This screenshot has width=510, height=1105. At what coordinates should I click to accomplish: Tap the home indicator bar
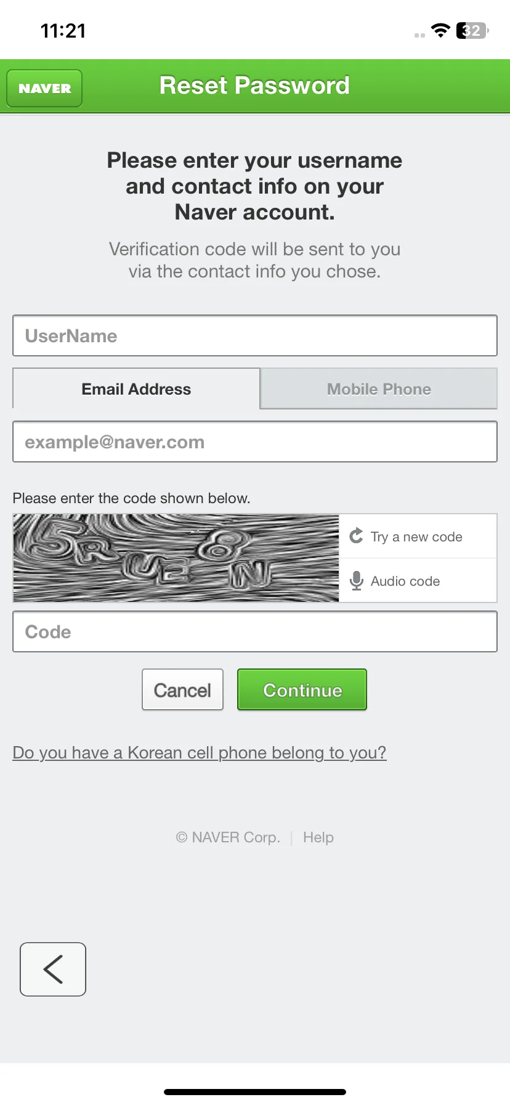(x=255, y=1091)
